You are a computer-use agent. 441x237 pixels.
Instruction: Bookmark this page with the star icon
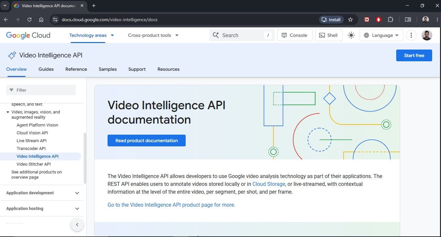pyautogui.click(x=350, y=20)
